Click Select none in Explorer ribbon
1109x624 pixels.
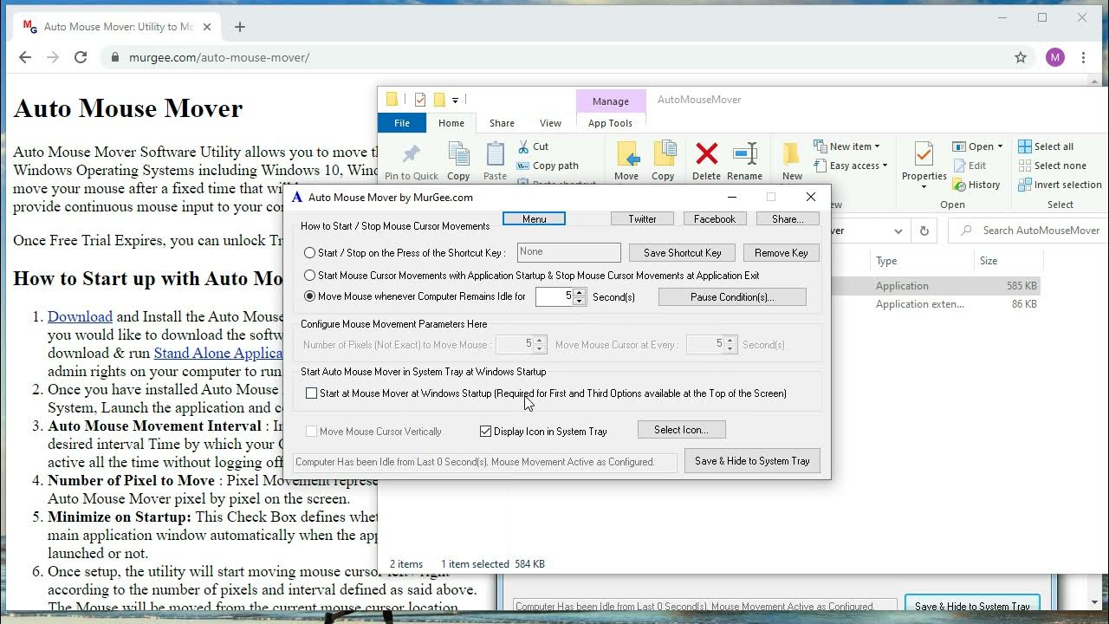click(1052, 166)
